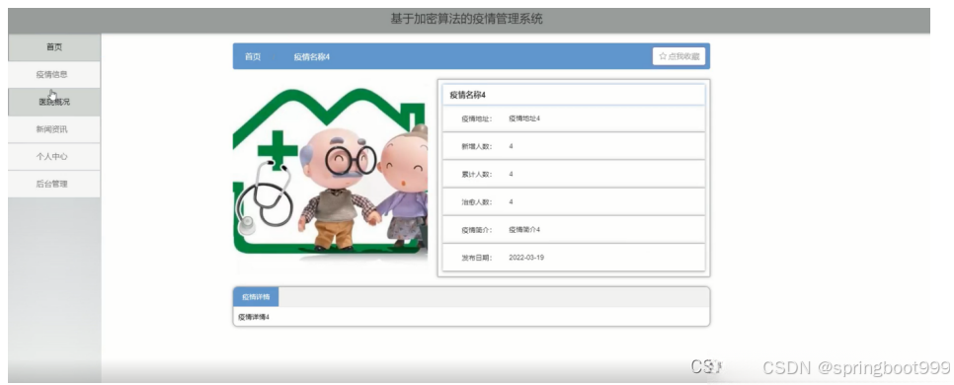The image size is (954, 385).
Task: Open the 首页 sidebar menu item
Action: click(x=54, y=47)
